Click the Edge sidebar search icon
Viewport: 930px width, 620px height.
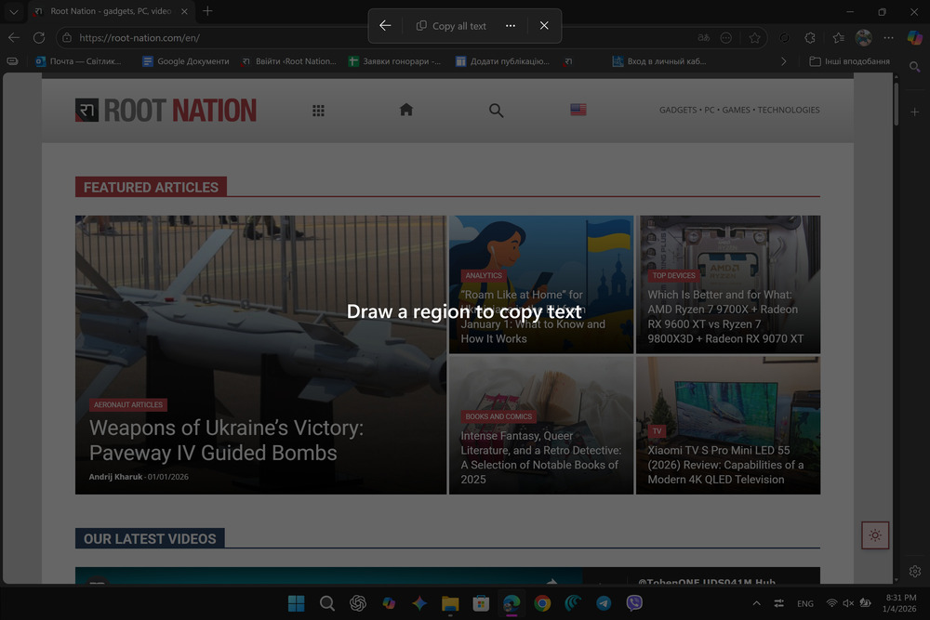coord(914,67)
